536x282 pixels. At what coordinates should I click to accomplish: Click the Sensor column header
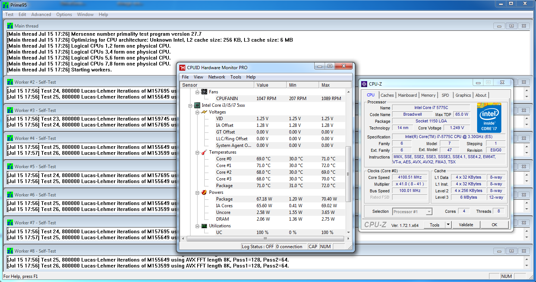217,85
